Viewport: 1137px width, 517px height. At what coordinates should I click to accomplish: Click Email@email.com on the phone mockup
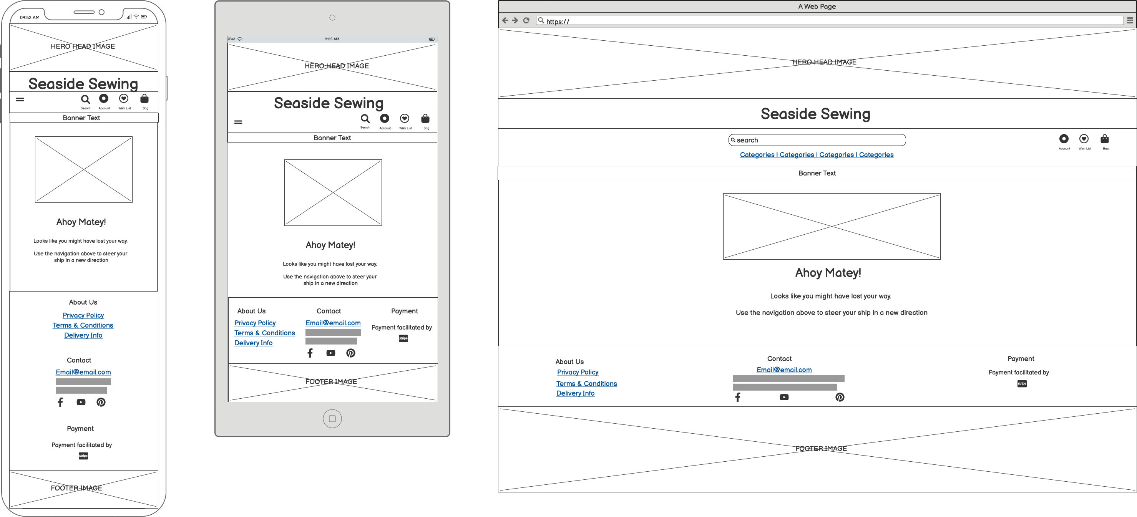click(83, 372)
